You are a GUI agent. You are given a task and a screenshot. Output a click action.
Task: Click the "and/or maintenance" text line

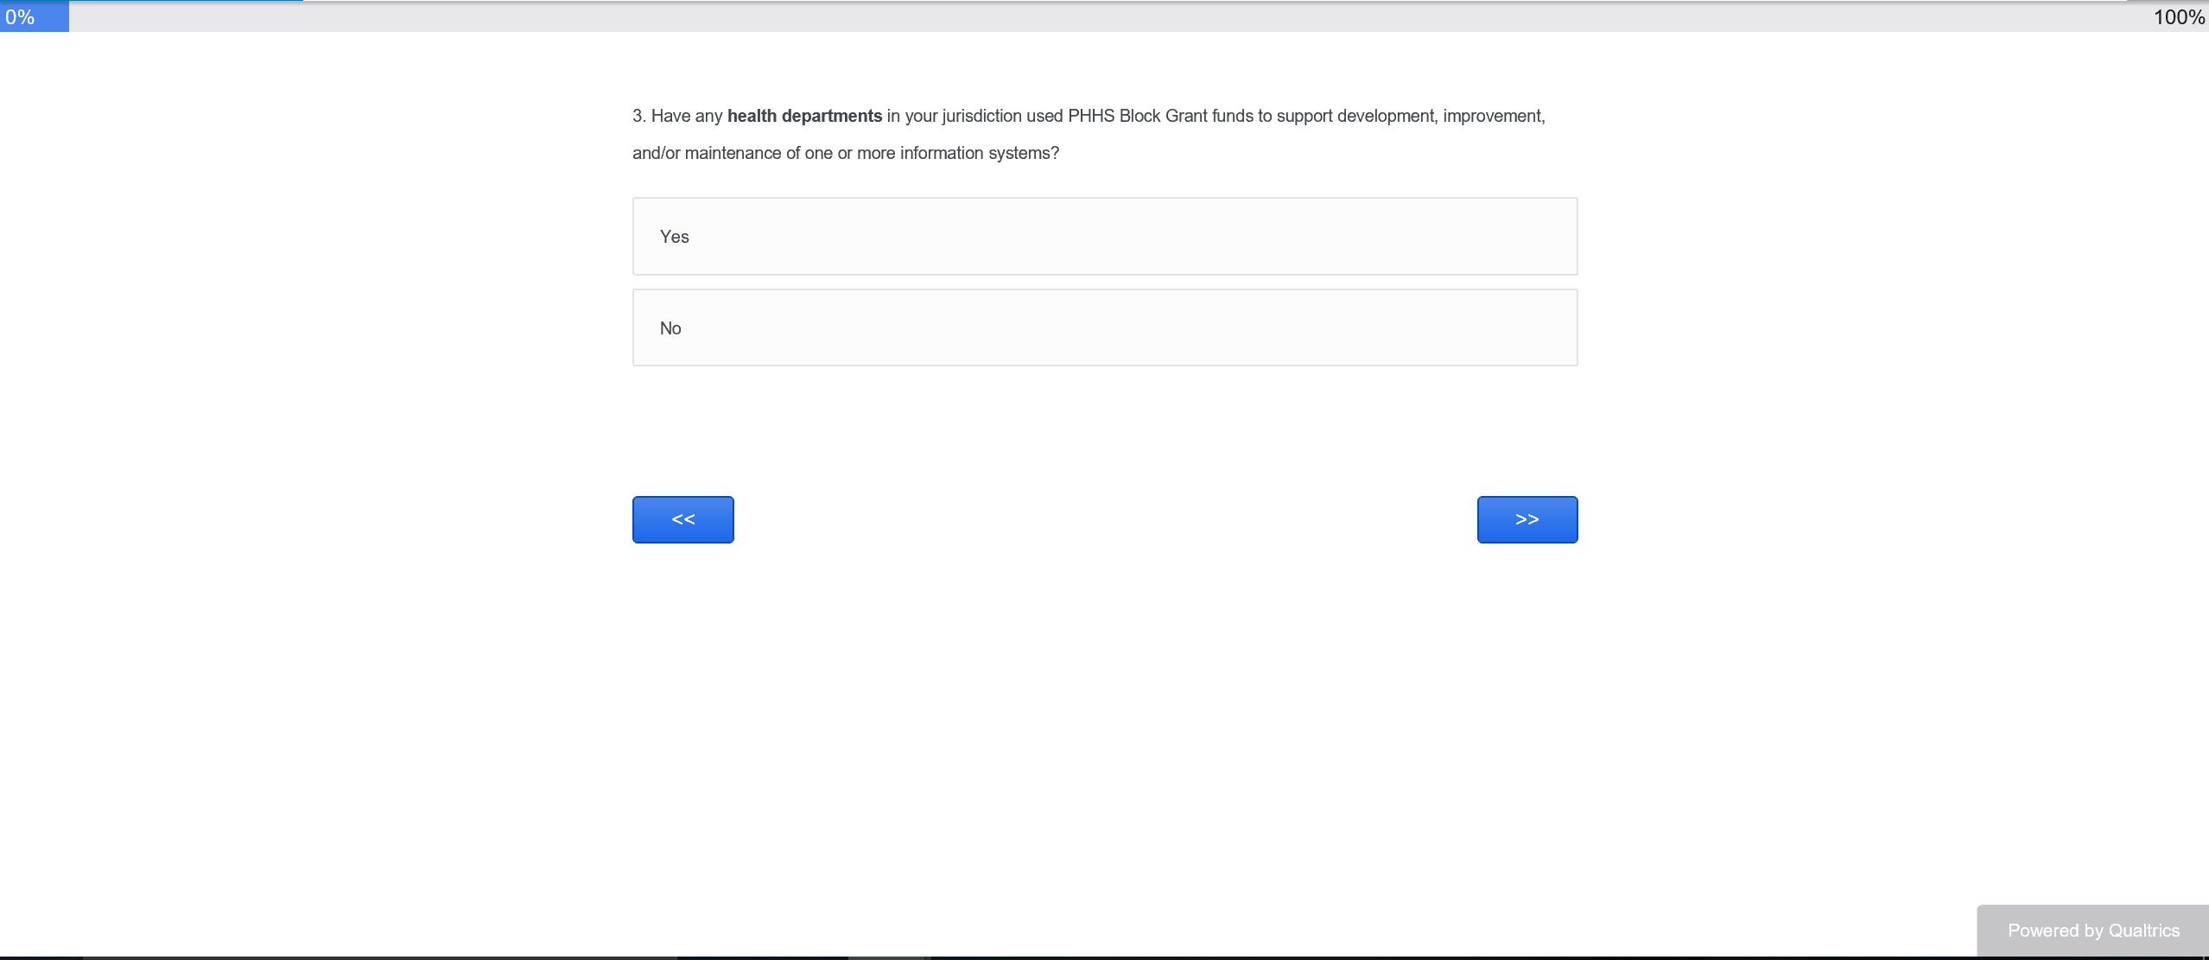click(x=706, y=153)
